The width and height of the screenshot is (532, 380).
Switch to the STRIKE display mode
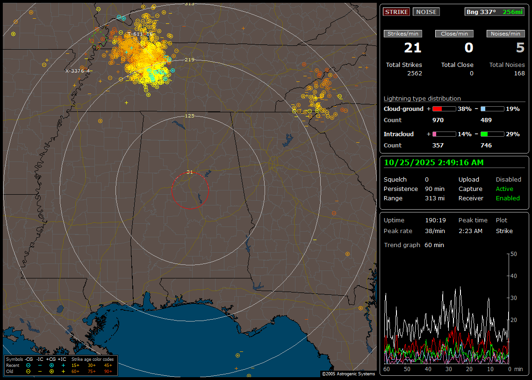(x=396, y=12)
